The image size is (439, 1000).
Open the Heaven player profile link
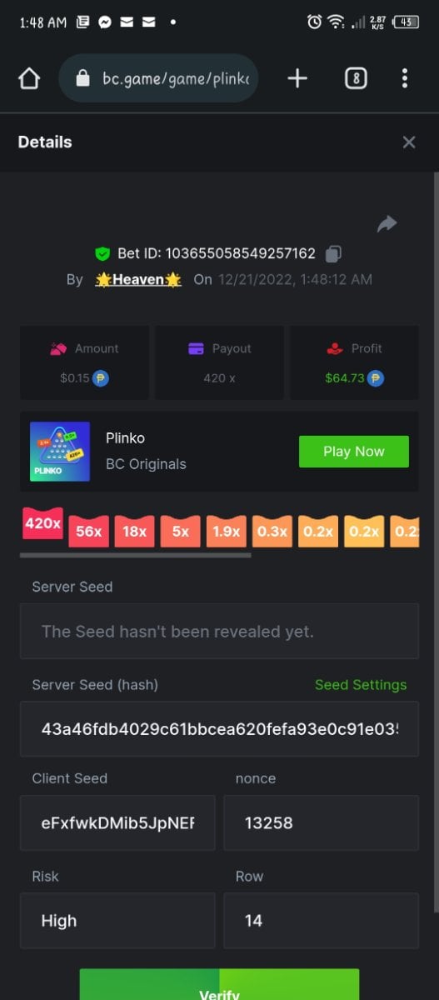[x=138, y=280]
